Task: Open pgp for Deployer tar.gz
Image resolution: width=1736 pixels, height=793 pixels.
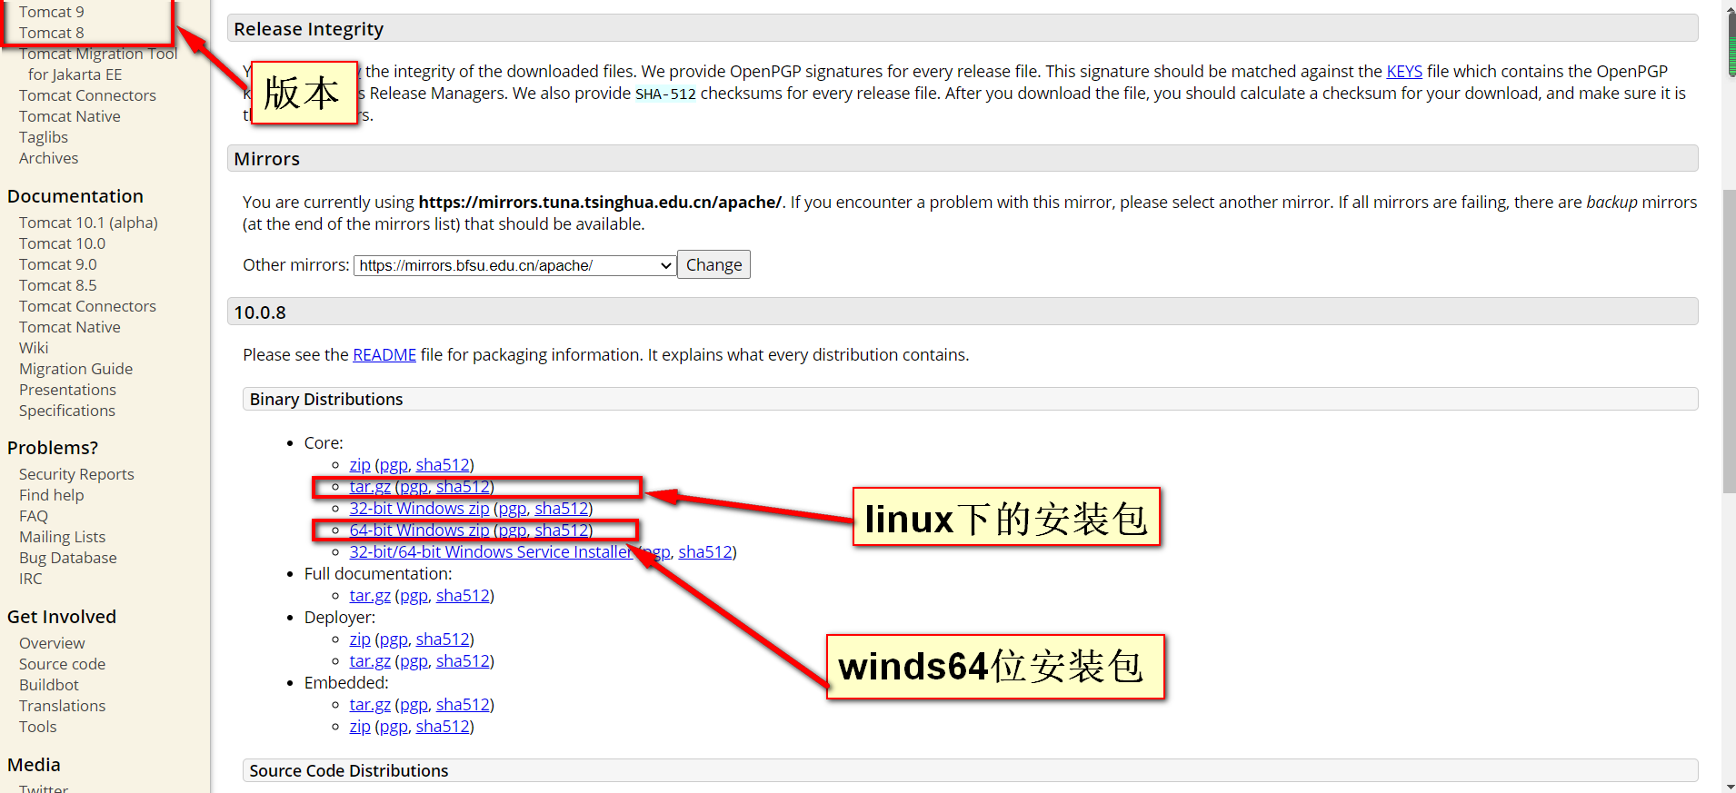Action: click(x=413, y=661)
